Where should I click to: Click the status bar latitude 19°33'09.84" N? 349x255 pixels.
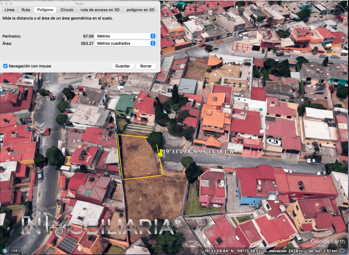[x=219, y=251]
